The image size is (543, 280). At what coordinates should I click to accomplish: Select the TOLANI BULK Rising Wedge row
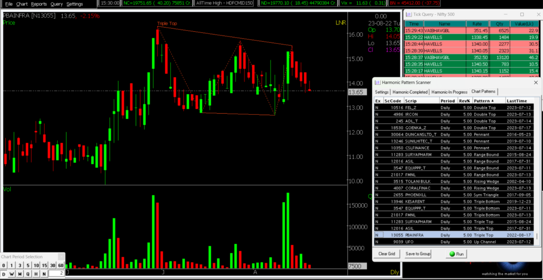point(454,182)
